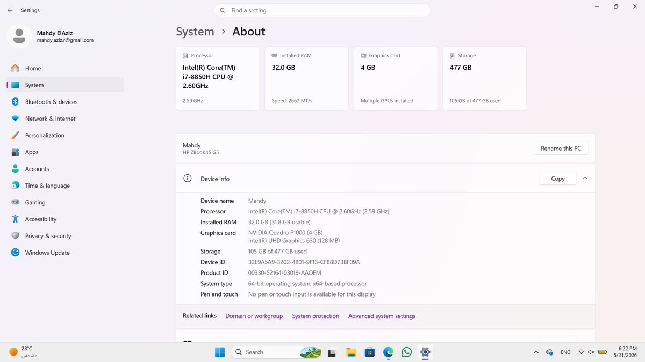The width and height of the screenshot is (645, 362).
Task: Click the Gaming controller icon
Action: click(x=15, y=202)
